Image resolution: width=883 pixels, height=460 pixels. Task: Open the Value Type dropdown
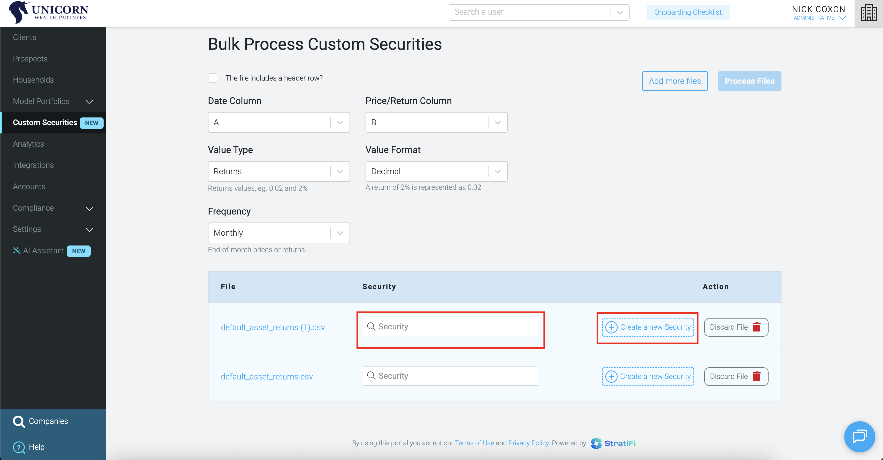pos(279,171)
